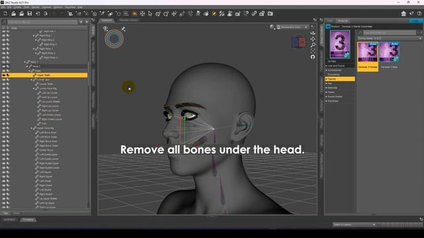Toggle visibility of the Lower Jaw bone
This screenshot has width=424, height=238.
click(3, 79)
